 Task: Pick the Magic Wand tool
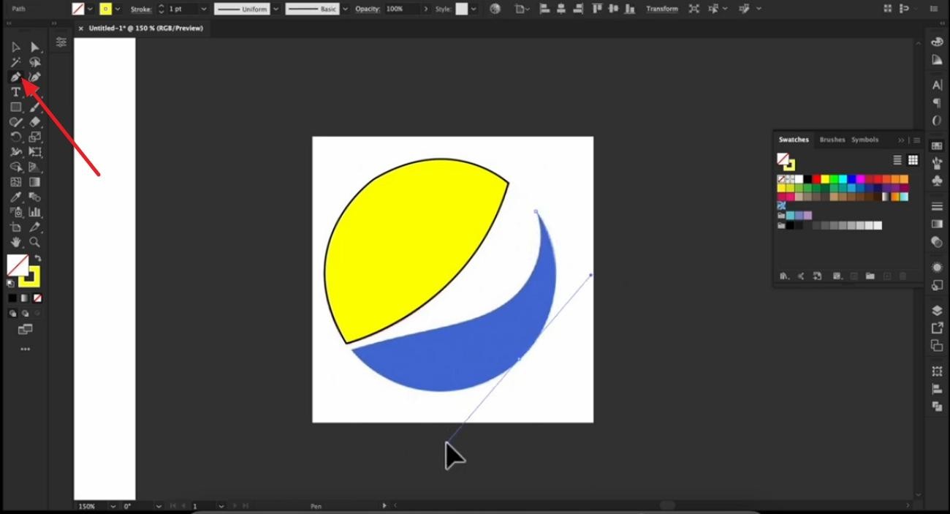coord(15,62)
